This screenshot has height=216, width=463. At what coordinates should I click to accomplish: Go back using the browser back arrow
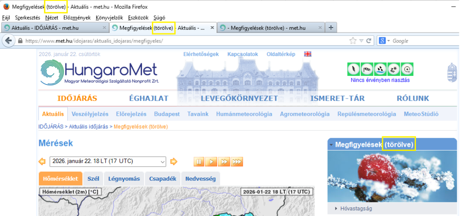(x=9, y=41)
